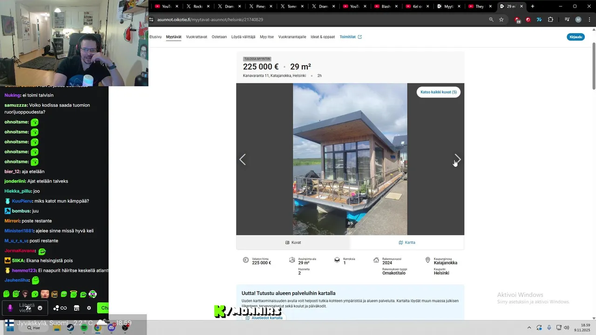Select the sunglasses face emote
Image resolution: width=596 pixels, height=335 pixels.
point(25,294)
